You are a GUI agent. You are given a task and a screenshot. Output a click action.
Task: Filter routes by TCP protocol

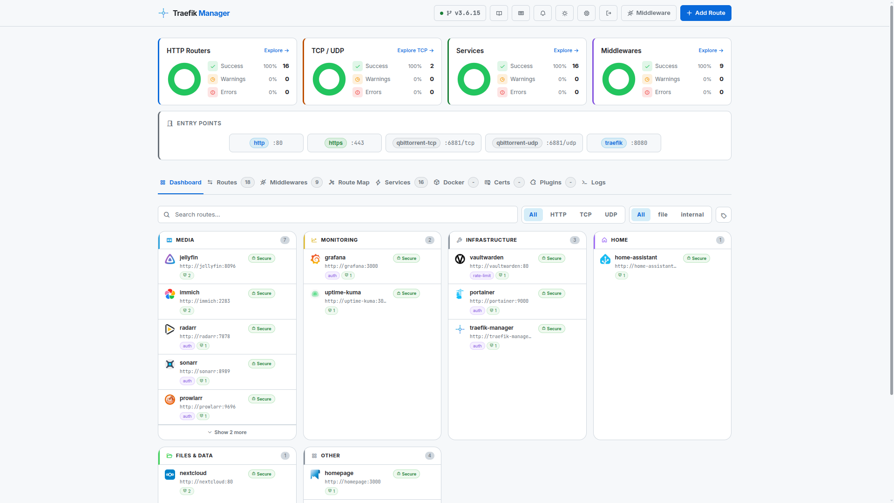pos(586,215)
